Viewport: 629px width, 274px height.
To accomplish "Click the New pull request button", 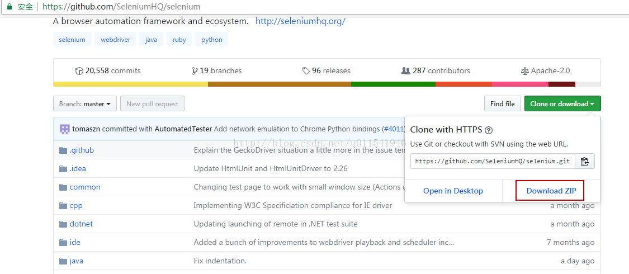I will (152, 104).
